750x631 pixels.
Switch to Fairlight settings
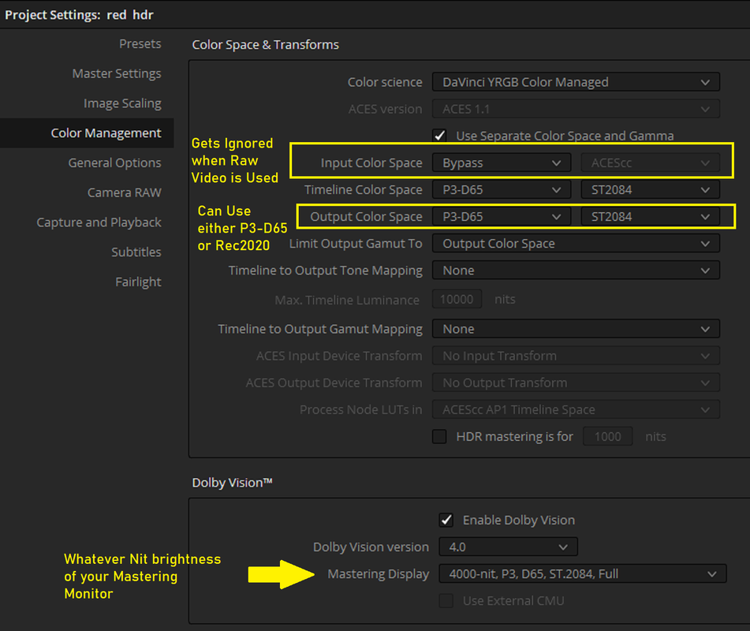(138, 282)
